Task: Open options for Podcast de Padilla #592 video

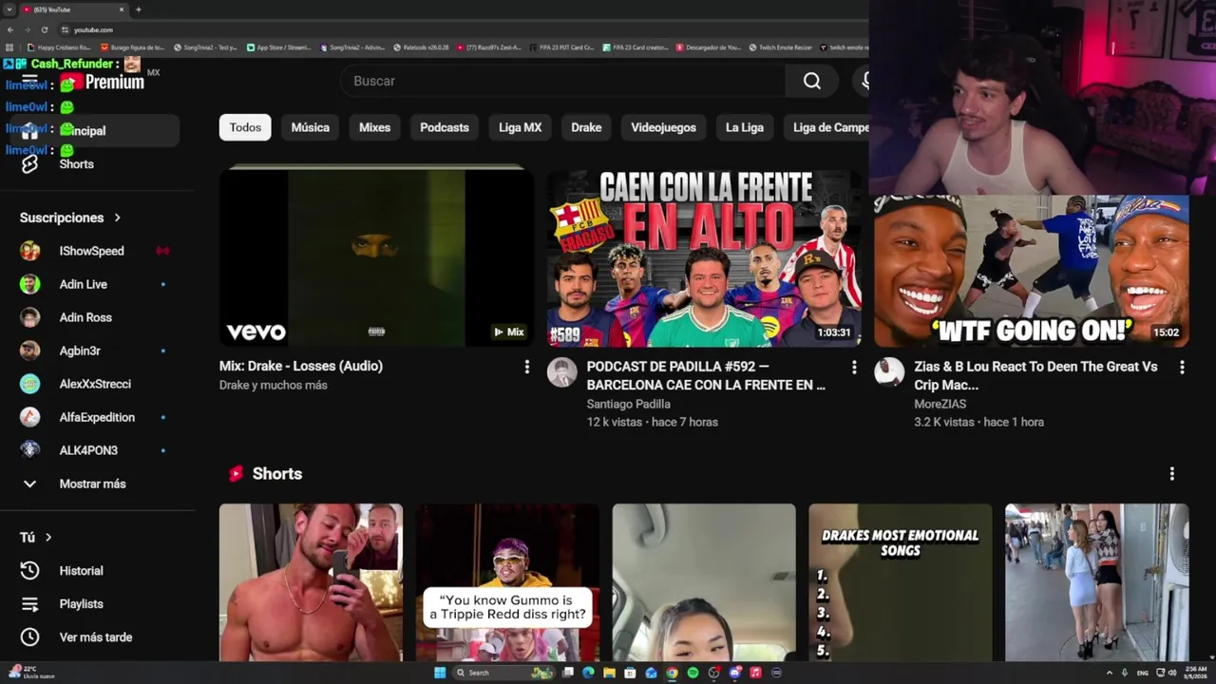Action: pos(854,367)
